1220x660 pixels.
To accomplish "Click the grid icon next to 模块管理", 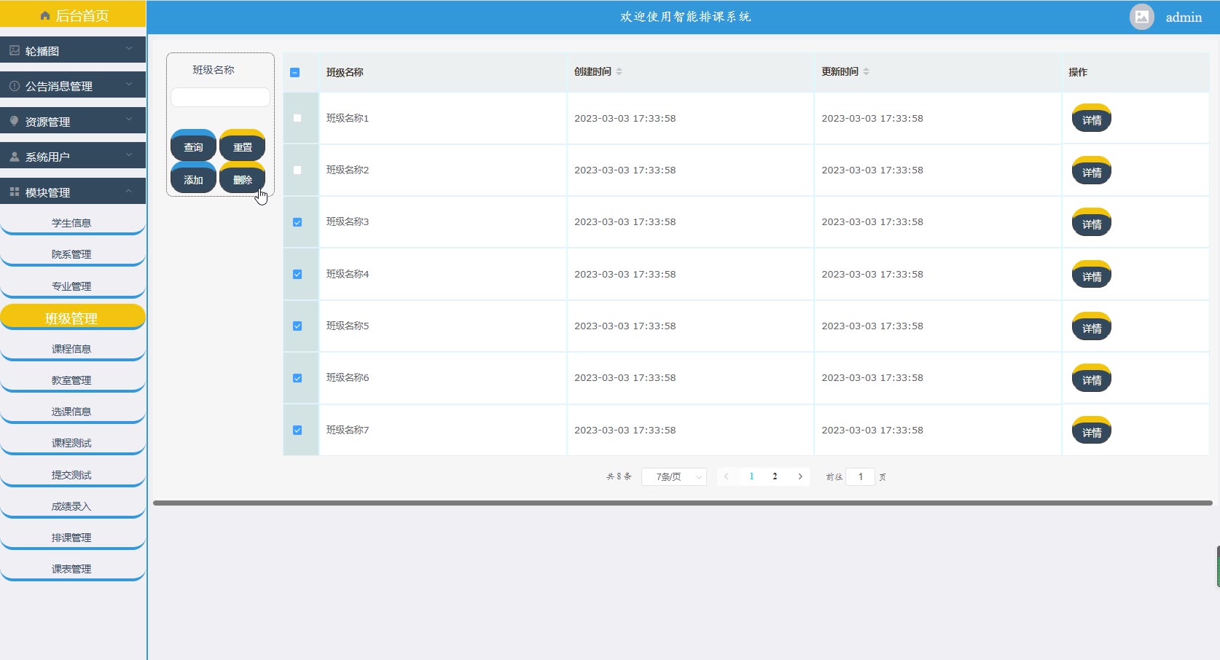I will point(15,192).
